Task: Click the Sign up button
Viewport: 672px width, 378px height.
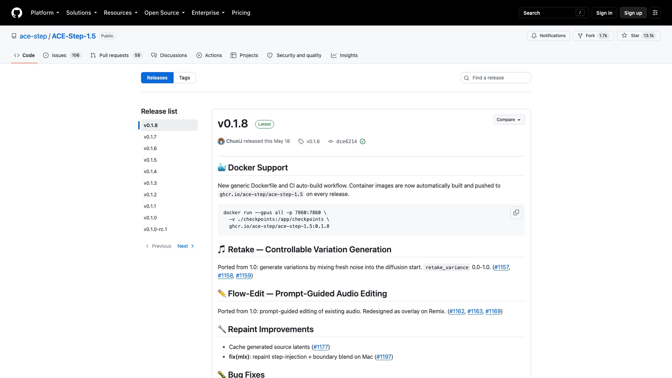Action: pyautogui.click(x=633, y=13)
